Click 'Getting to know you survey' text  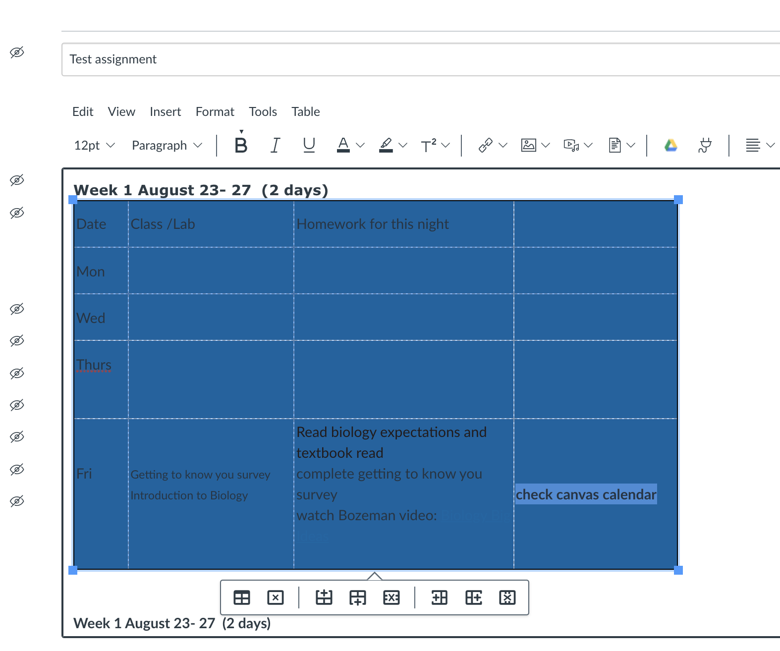tap(200, 475)
